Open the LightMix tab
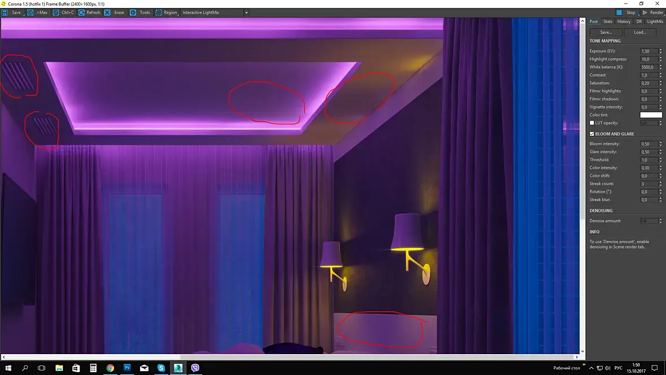 click(x=655, y=21)
